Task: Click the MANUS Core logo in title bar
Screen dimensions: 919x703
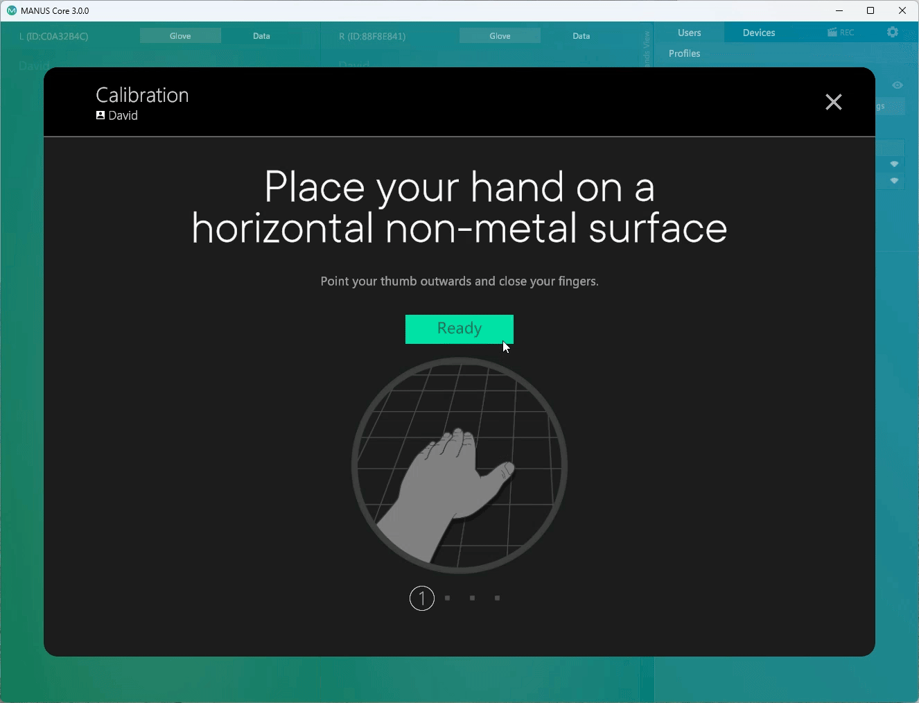Action: point(11,10)
